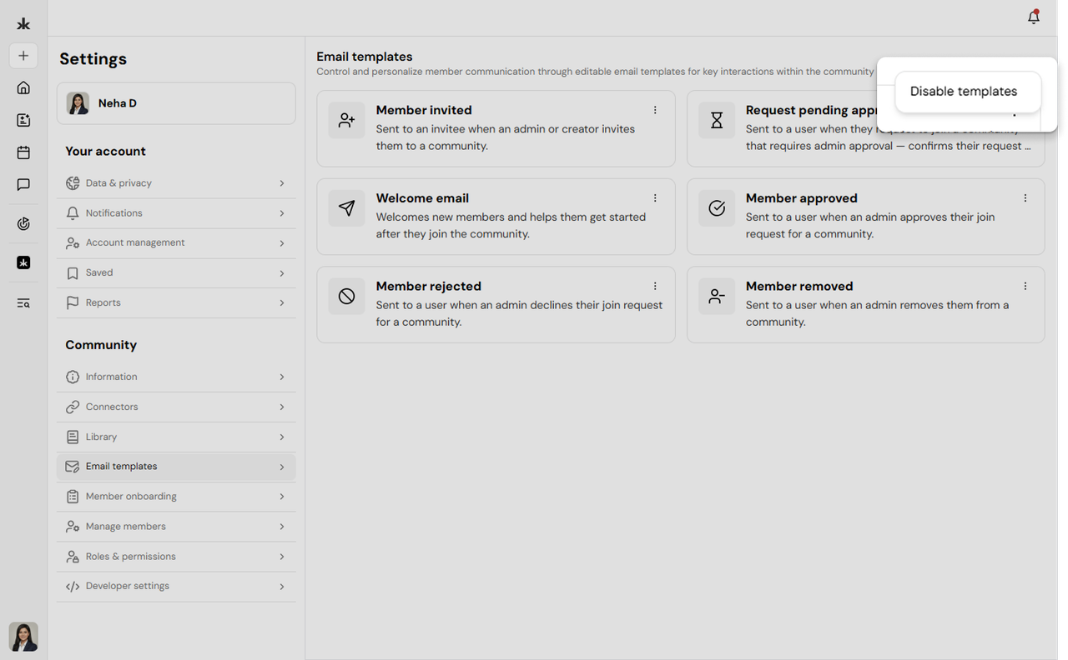This screenshot has height=660, width=1068.
Task: Open the three-dot menu on Welcome email card
Action: point(655,198)
